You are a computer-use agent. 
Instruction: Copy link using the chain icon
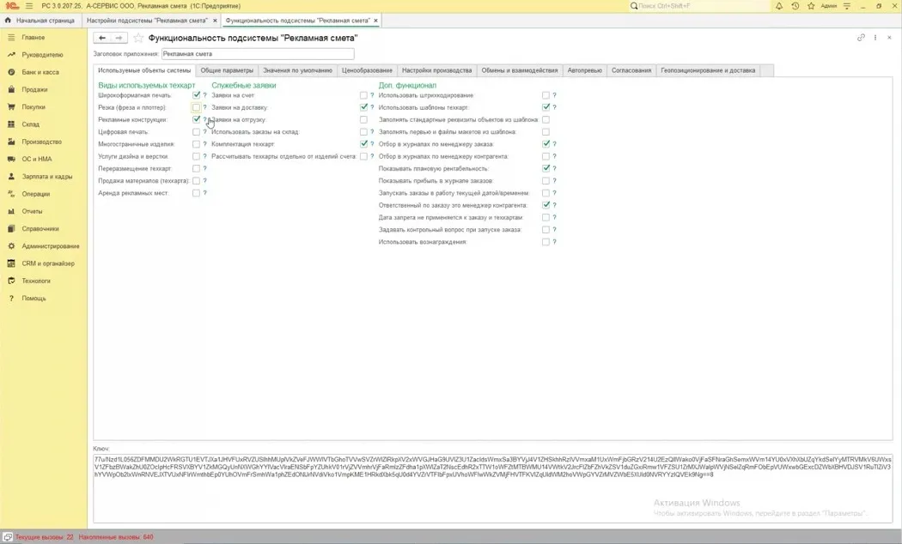tap(861, 38)
